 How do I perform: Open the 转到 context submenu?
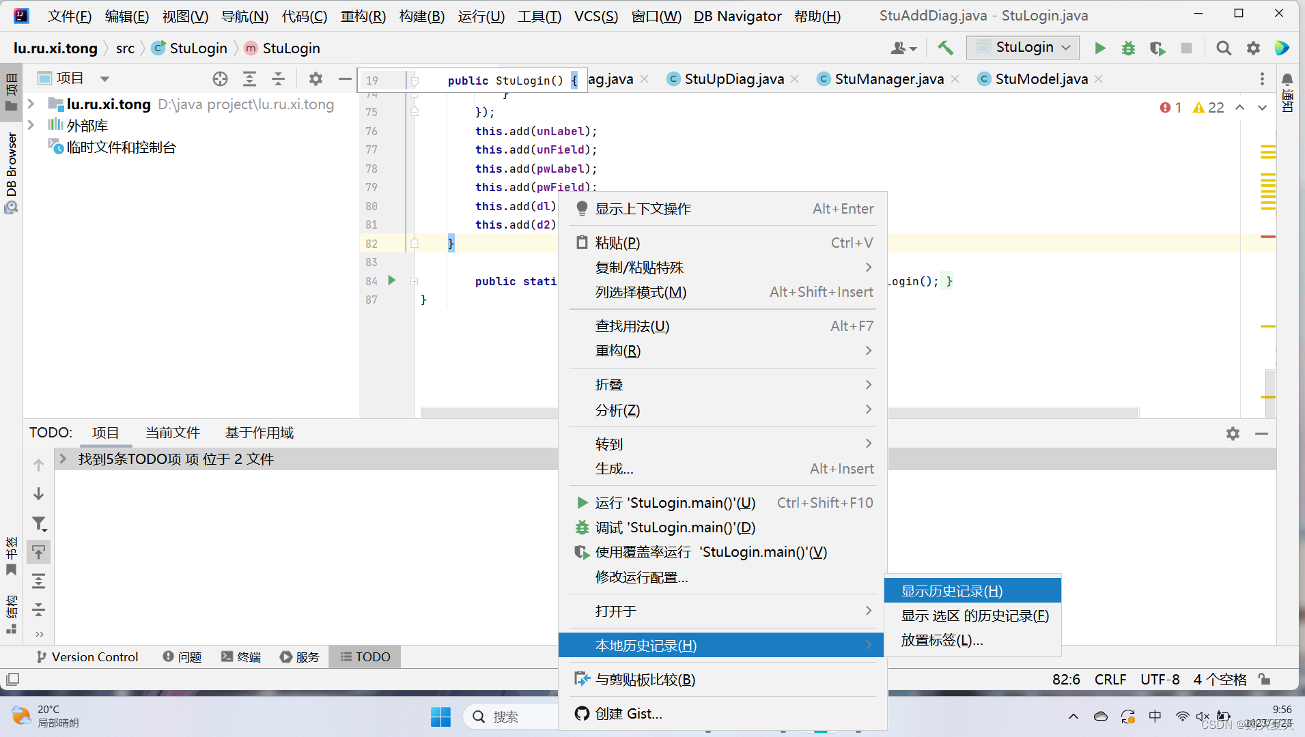[x=722, y=444]
